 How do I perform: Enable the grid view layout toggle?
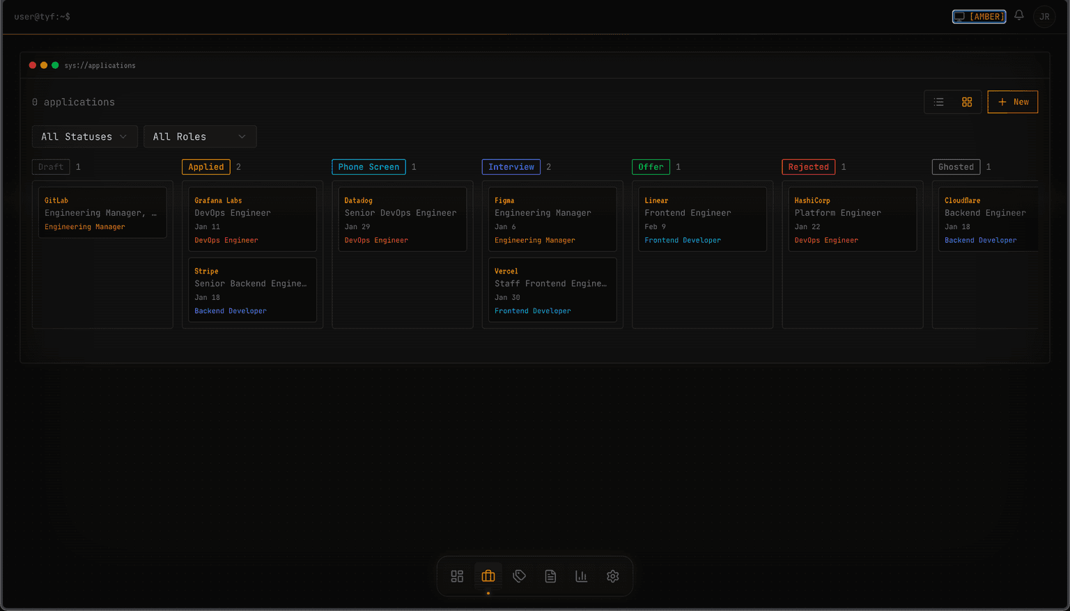967,102
